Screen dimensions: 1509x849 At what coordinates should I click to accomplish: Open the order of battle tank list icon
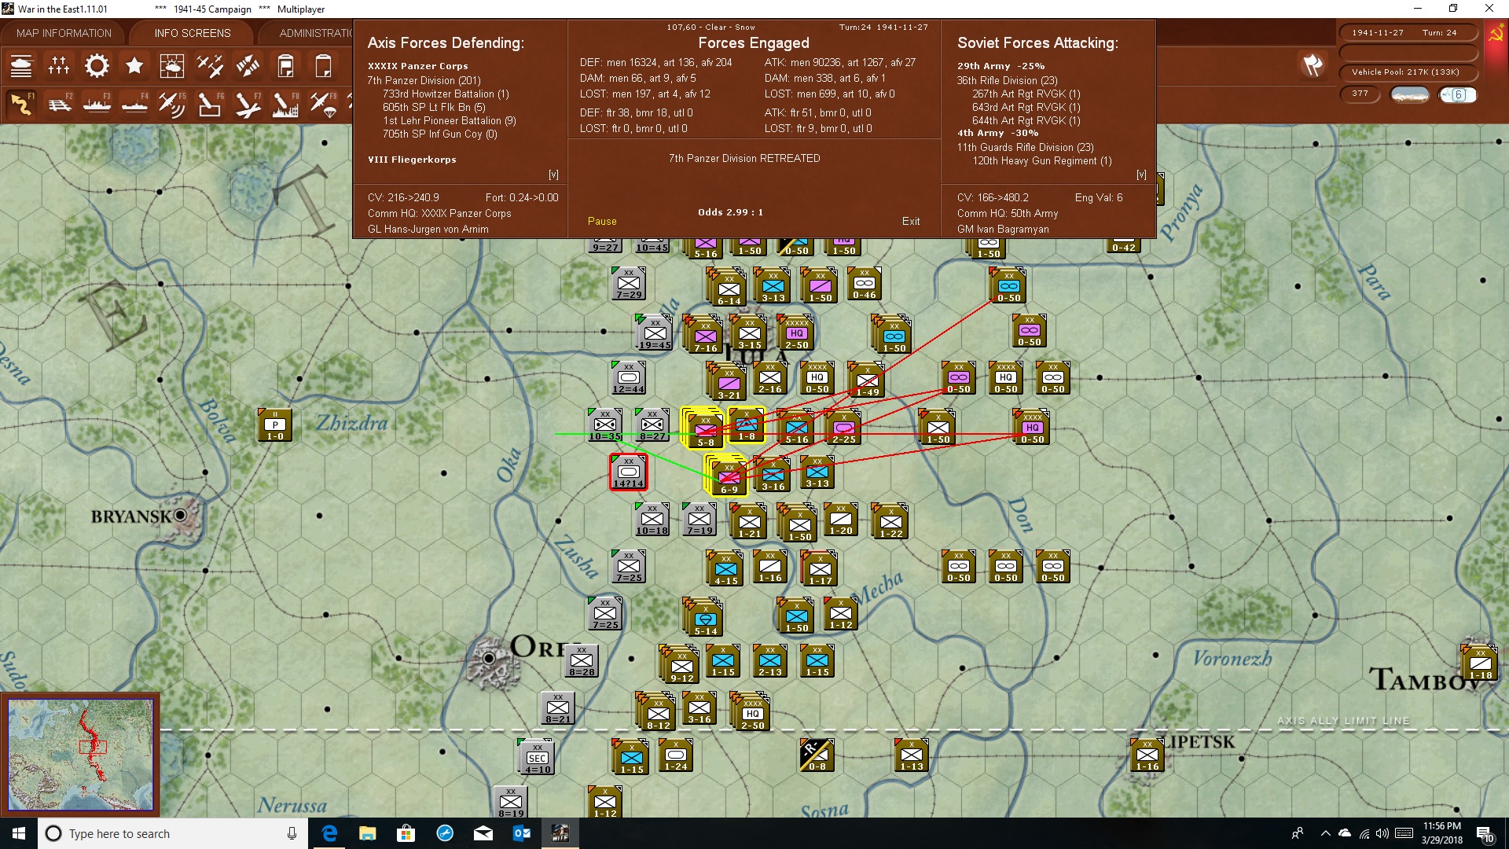coord(21,66)
